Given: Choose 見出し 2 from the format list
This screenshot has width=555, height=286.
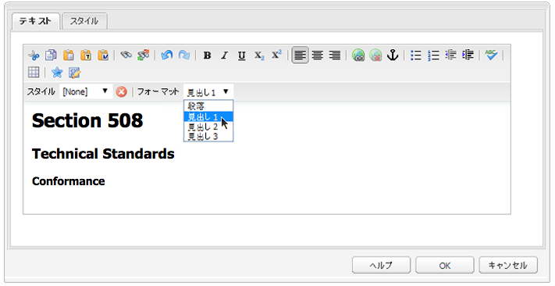Looking at the screenshot, I should click(x=208, y=127).
